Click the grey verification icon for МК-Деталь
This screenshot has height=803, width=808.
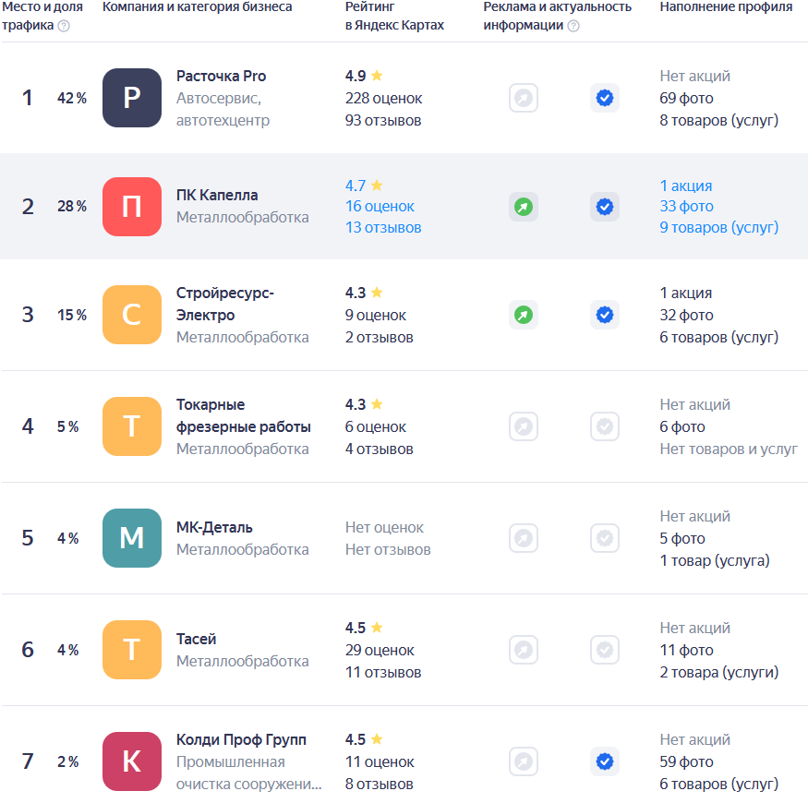605,538
